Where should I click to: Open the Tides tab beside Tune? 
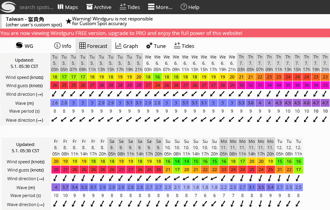pyautogui.click(x=184, y=46)
